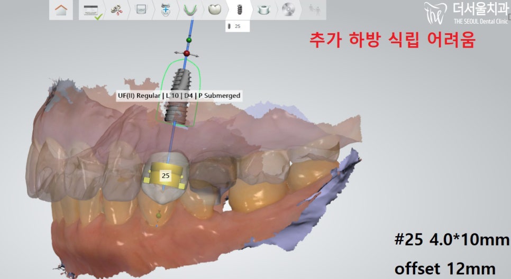Open the add scan data step

coord(165,10)
